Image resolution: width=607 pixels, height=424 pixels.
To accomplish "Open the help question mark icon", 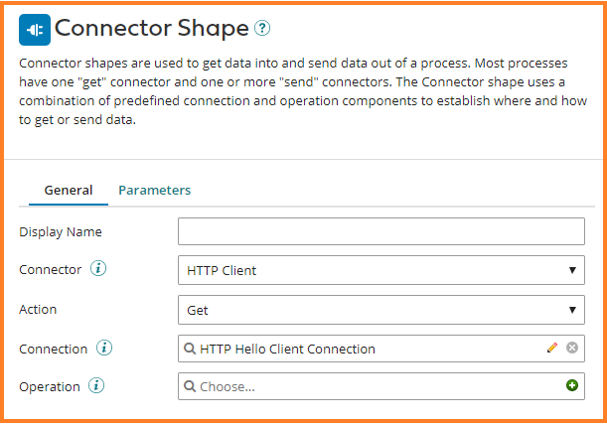I will [x=261, y=29].
